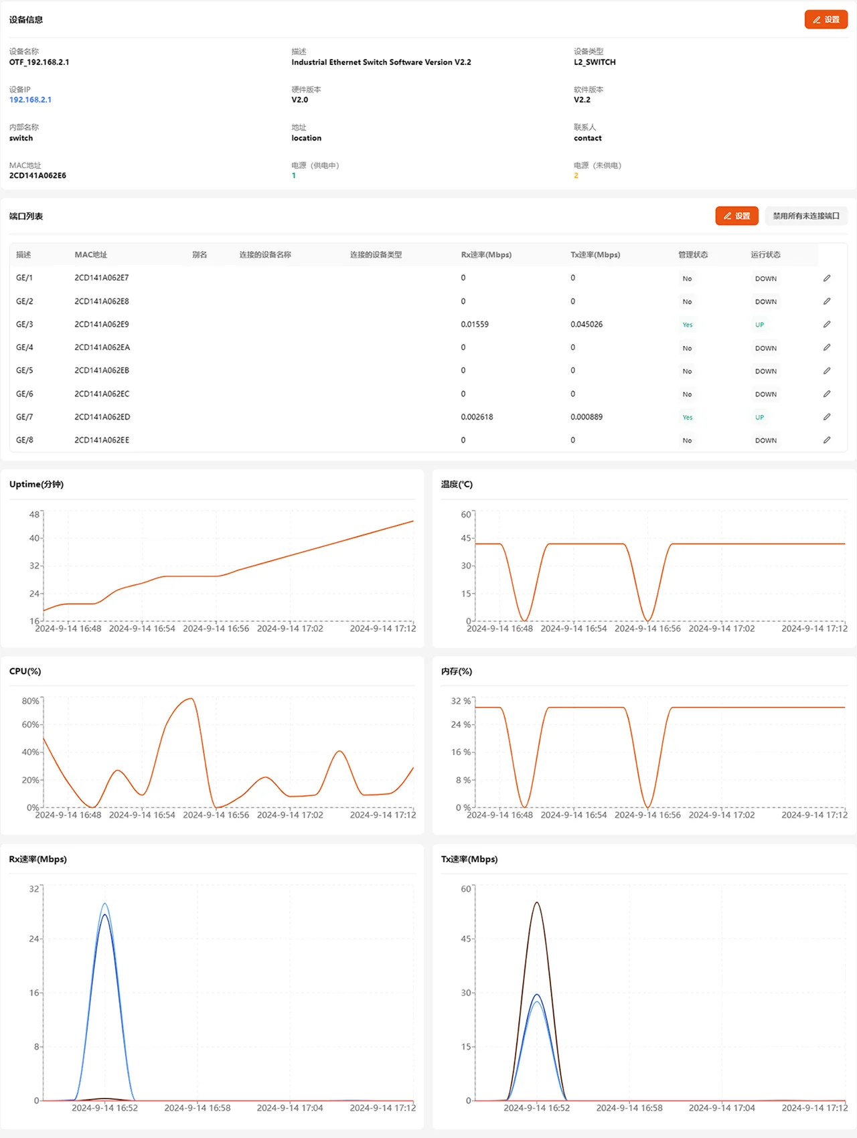Click GE/1 running status DOWN tag
The height and width of the screenshot is (1138, 857).
[x=766, y=278]
